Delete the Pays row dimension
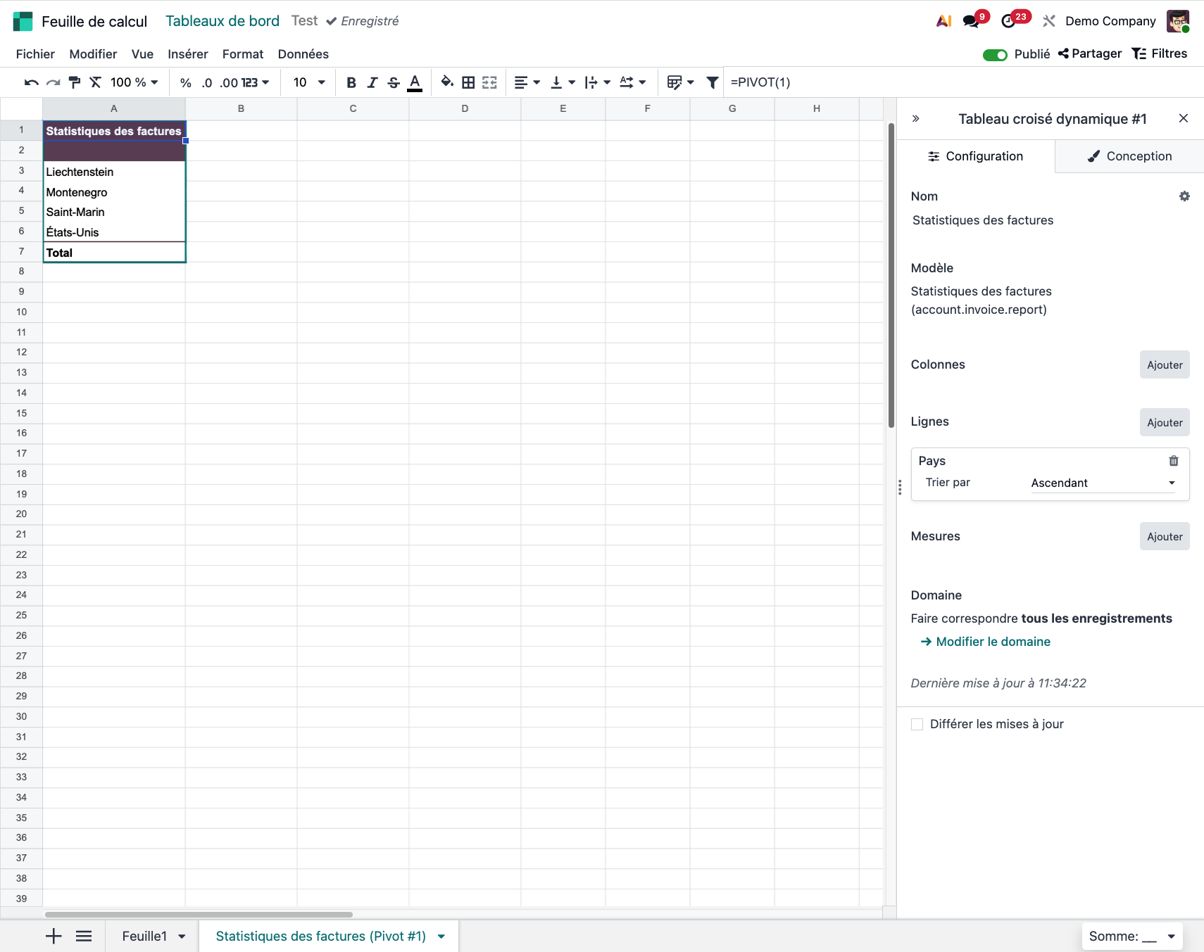1204x952 pixels. click(x=1173, y=461)
